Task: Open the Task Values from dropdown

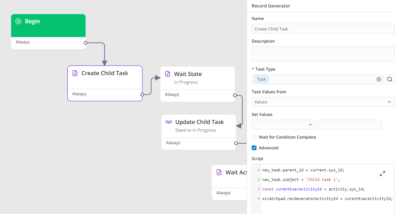Action: point(323,102)
